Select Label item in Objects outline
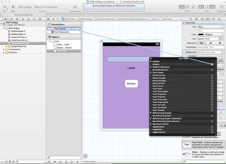The height and width of the screenshot is (164, 226). (63, 44)
